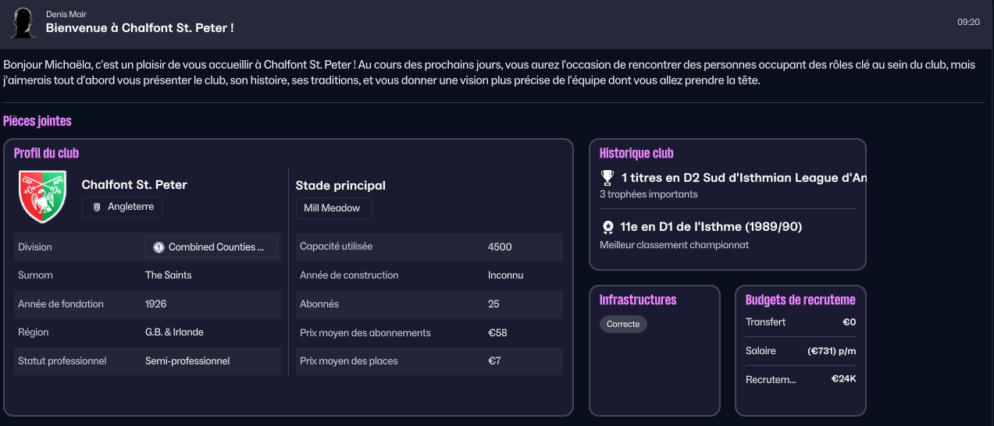Open the Infrastructures panel heading

(638, 300)
